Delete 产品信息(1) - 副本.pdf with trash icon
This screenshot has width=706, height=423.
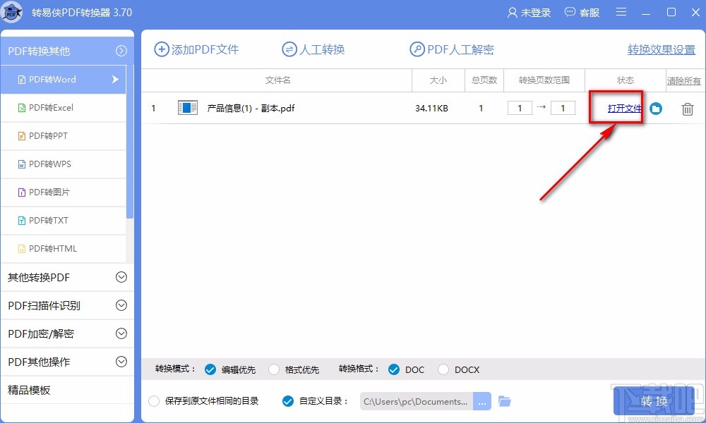pos(686,109)
